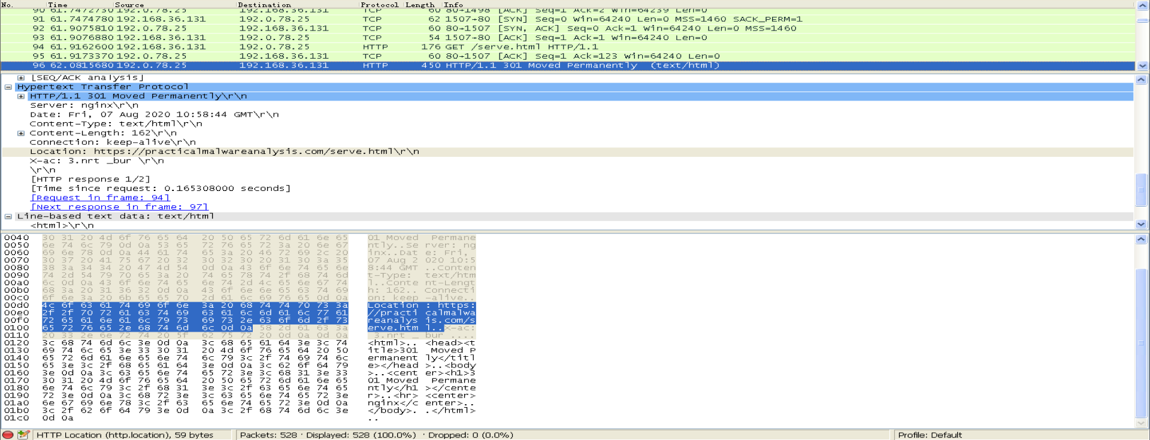Sort by the Source column header
The image size is (1150, 440).
[130, 4]
